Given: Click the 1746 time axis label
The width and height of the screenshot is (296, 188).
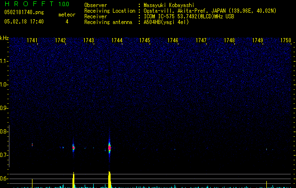Looking at the screenshot, I should pyautogui.click(x=173, y=40).
